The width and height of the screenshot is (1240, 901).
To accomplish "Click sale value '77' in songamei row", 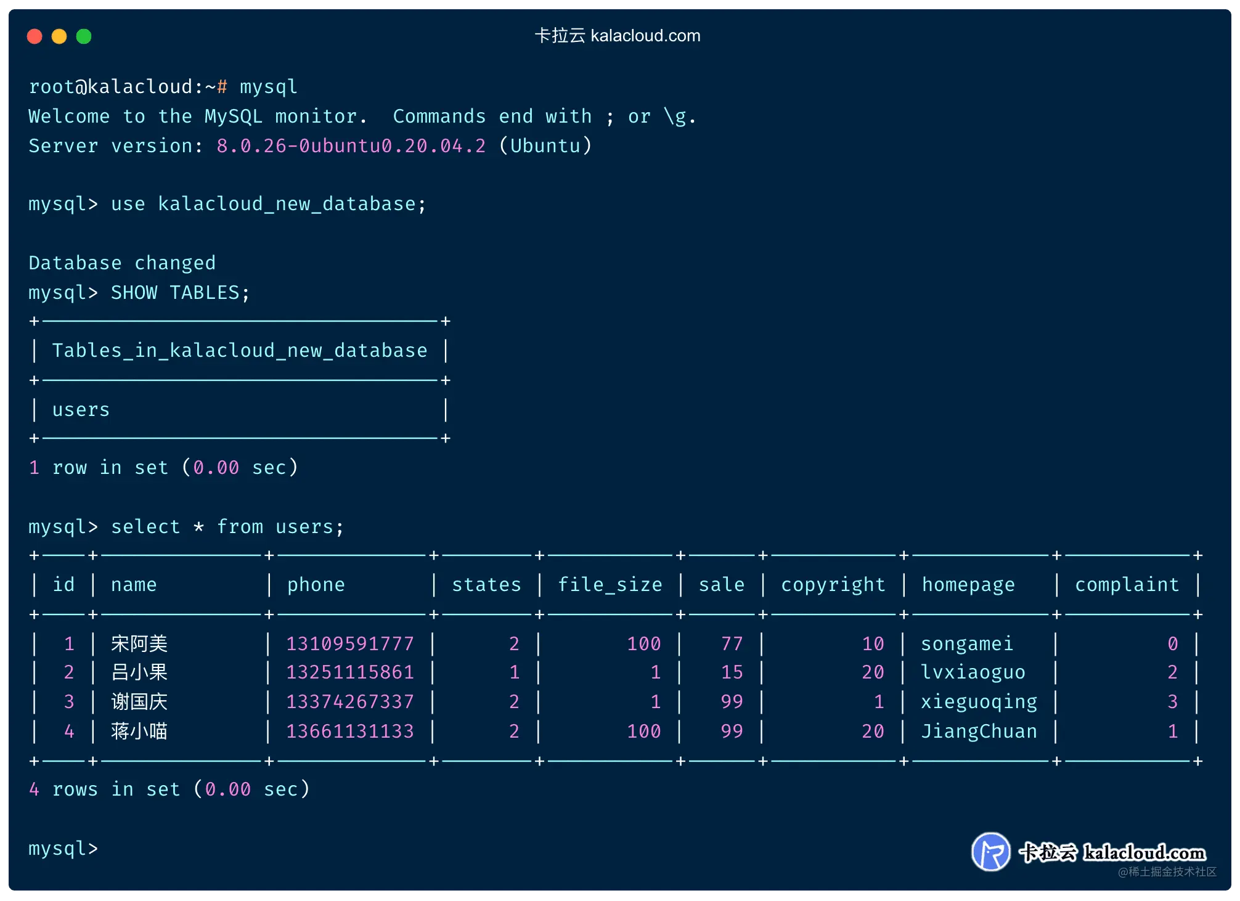I will [732, 644].
